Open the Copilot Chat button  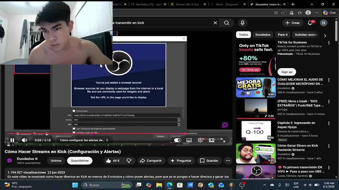tap(329, 13)
